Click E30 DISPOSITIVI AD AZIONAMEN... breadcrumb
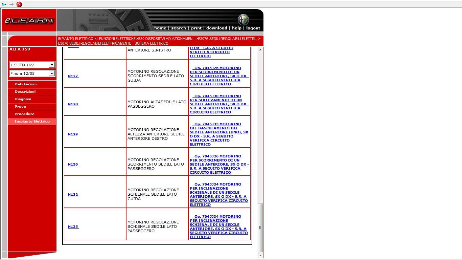The height and width of the screenshot is (260, 462). click(167, 39)
